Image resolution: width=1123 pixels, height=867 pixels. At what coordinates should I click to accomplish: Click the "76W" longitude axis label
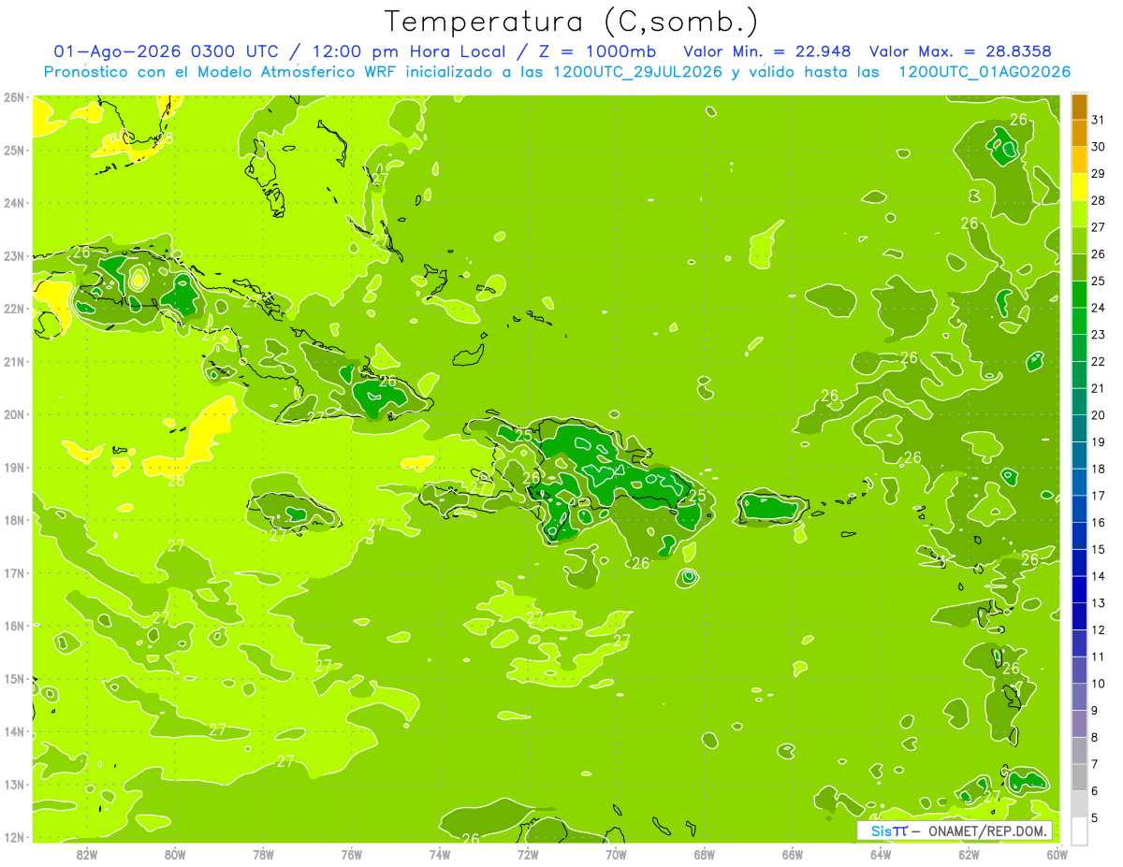352,854
